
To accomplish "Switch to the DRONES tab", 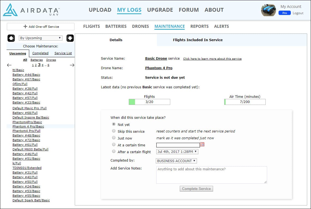I will tap(140, 26).
